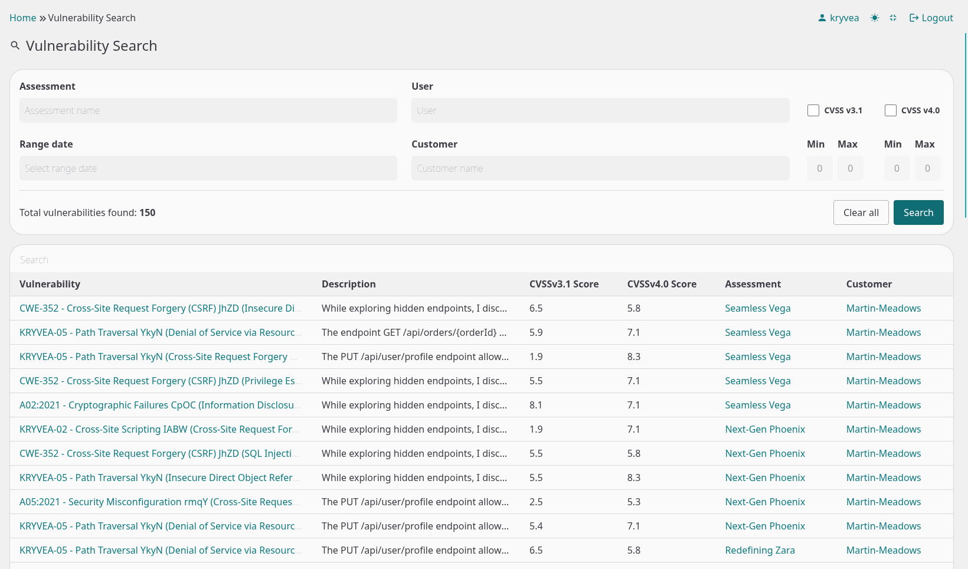
Task: Click the Clear all button
Action: click(x=861, y=212)
